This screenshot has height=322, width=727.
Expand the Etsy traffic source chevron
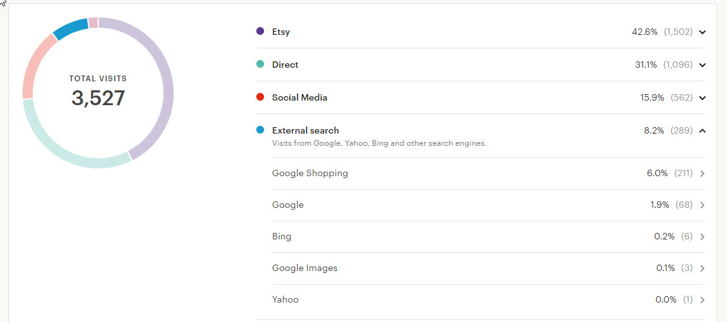click(x=702, y=32)
